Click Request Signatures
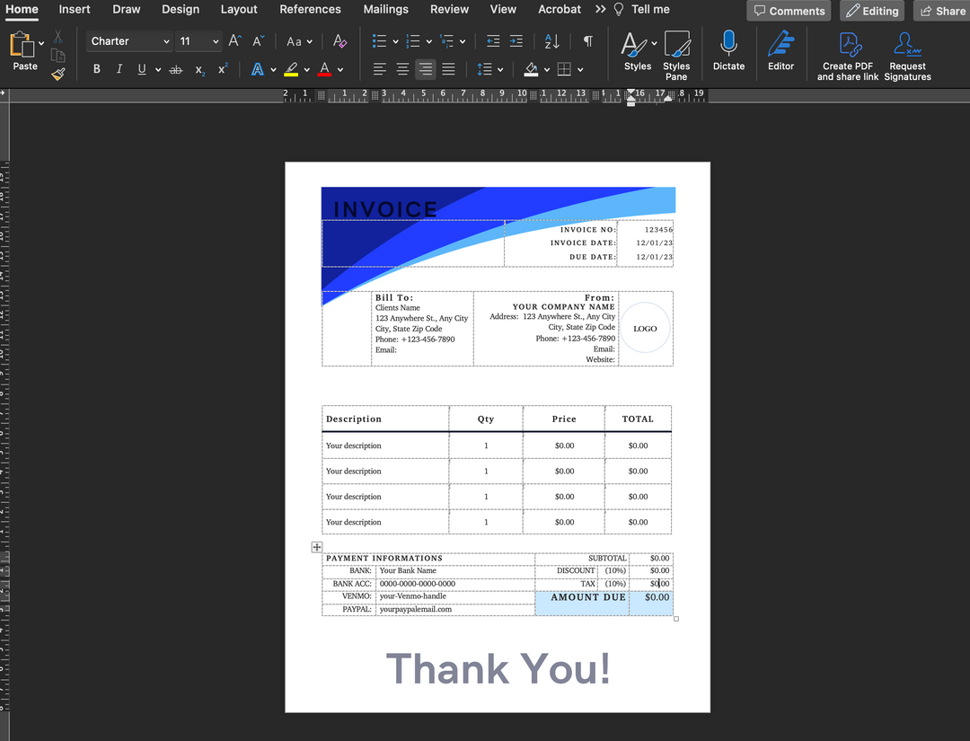The height and width of the screenshot is (741, 970). [906, 54]
